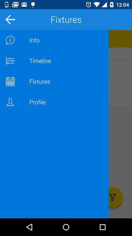Tap the Android debug notification icon

33,5
